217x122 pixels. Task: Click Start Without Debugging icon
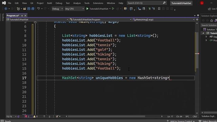[x=113, y=9]
